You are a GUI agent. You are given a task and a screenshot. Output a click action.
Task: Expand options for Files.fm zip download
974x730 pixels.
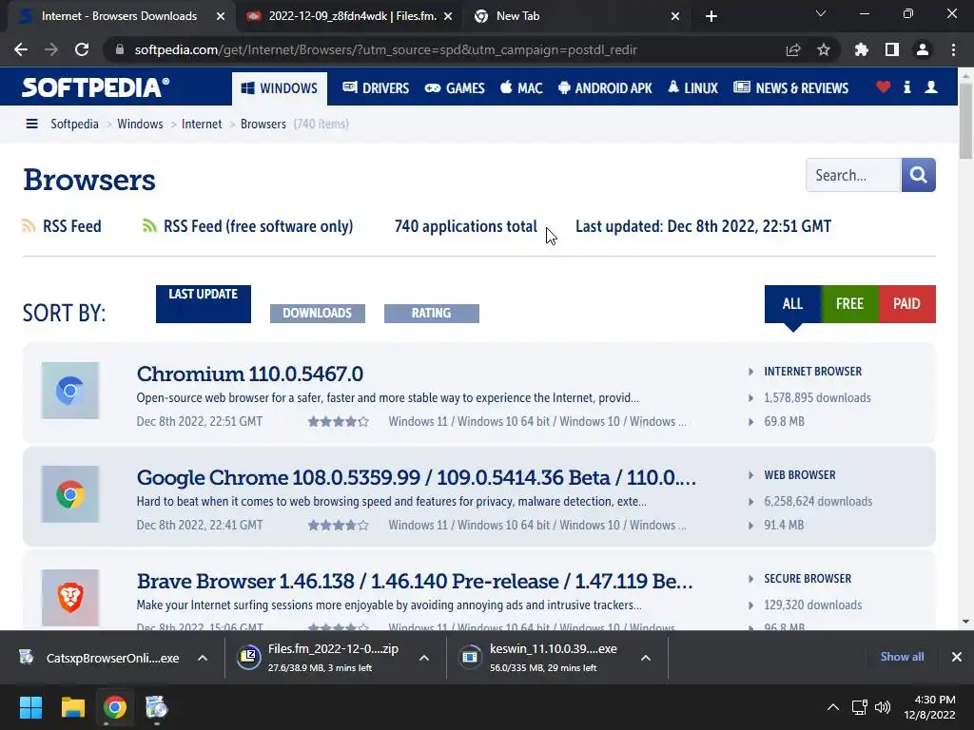coord(424,658)
